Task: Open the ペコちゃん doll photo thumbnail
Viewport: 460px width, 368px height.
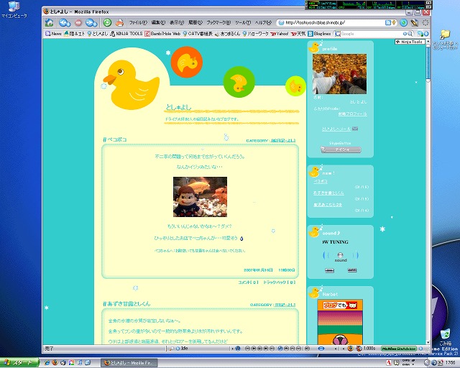Action: click(x=200, y=197)
